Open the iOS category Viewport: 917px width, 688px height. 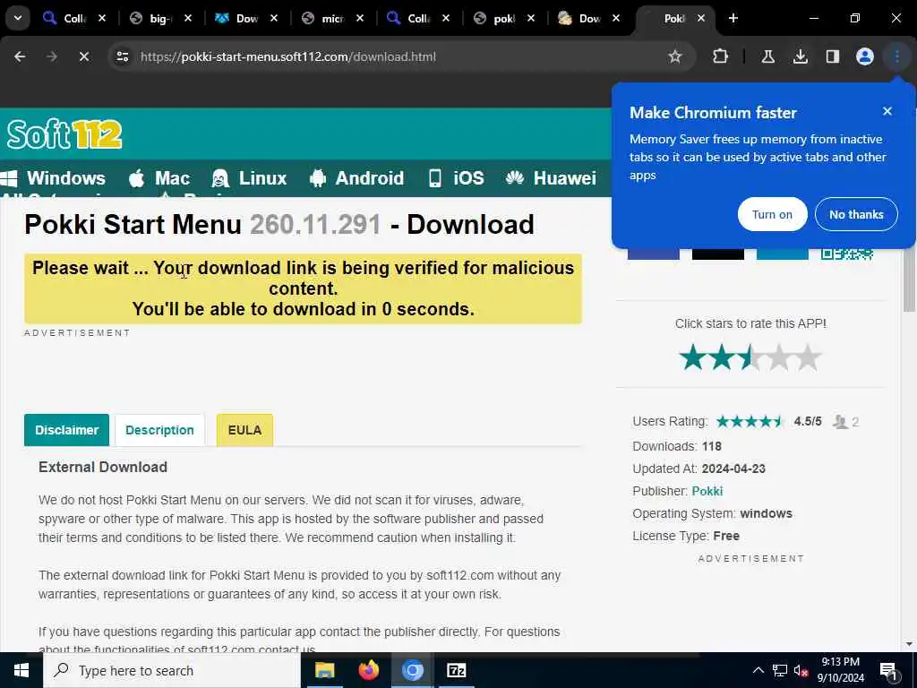456,178
